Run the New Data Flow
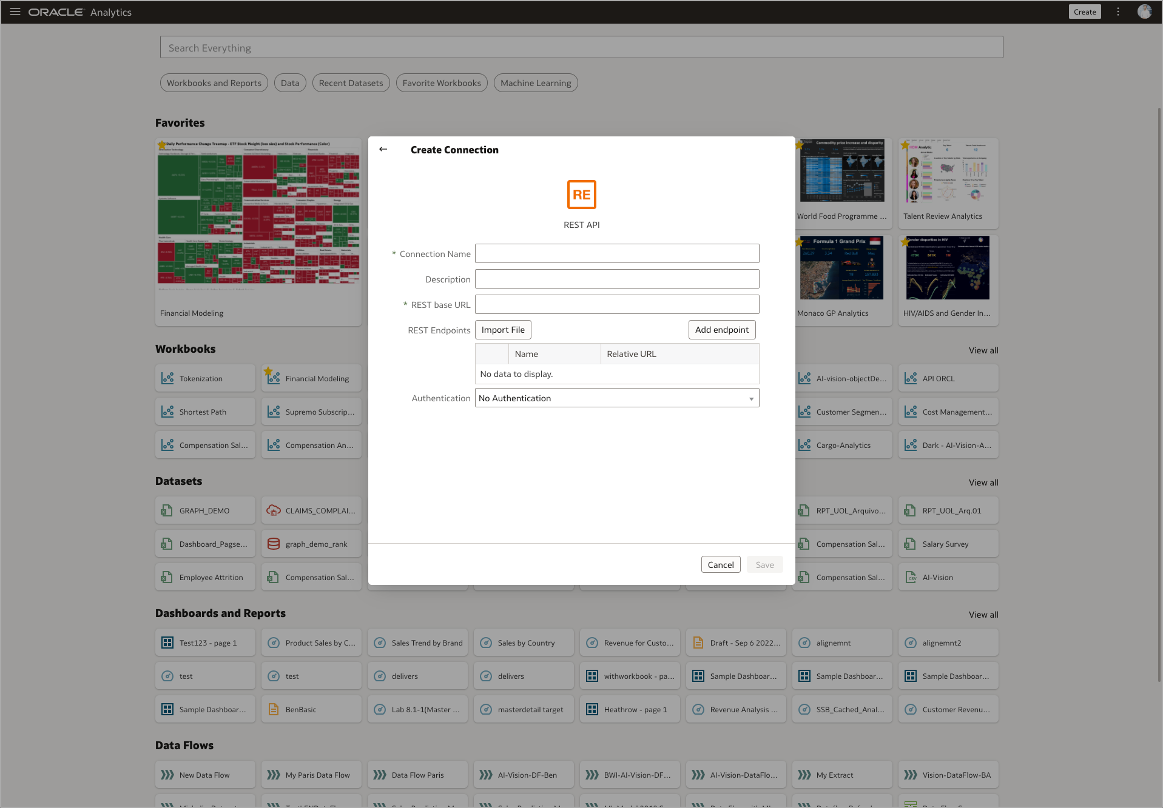1163x808 pixels. [204, 774]
